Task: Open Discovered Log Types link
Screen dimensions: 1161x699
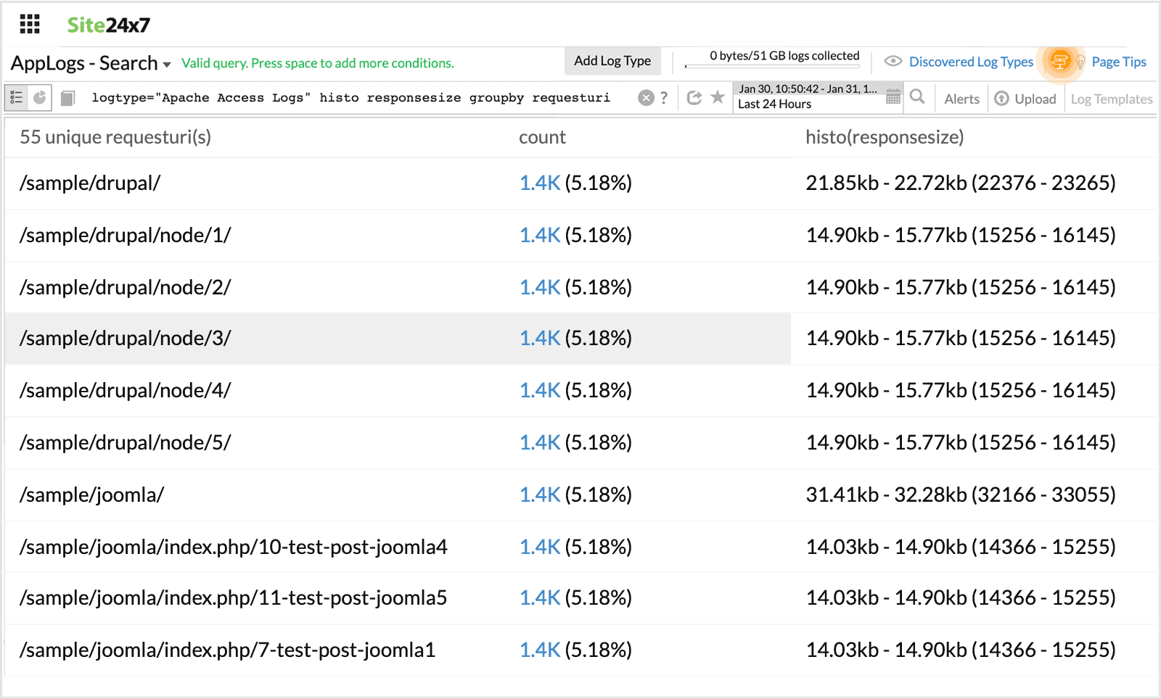Action: click(x=970, y=62)
